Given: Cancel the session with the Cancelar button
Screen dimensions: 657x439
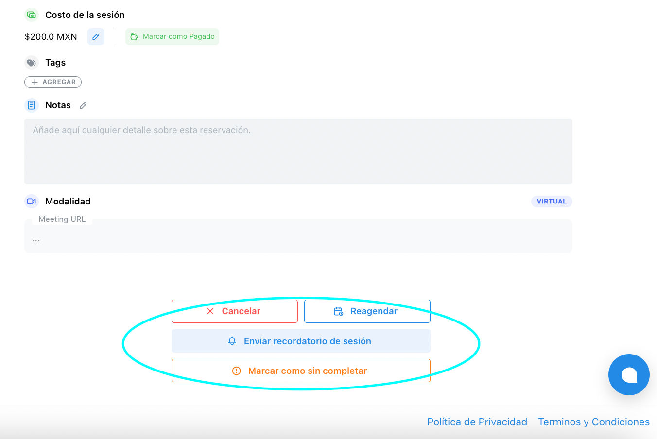Looking at the screenshot, I should [234, 311].
